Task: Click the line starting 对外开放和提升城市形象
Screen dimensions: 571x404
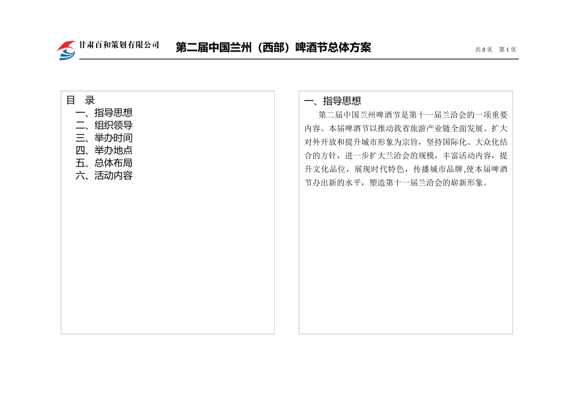Action: coord(406,142)
